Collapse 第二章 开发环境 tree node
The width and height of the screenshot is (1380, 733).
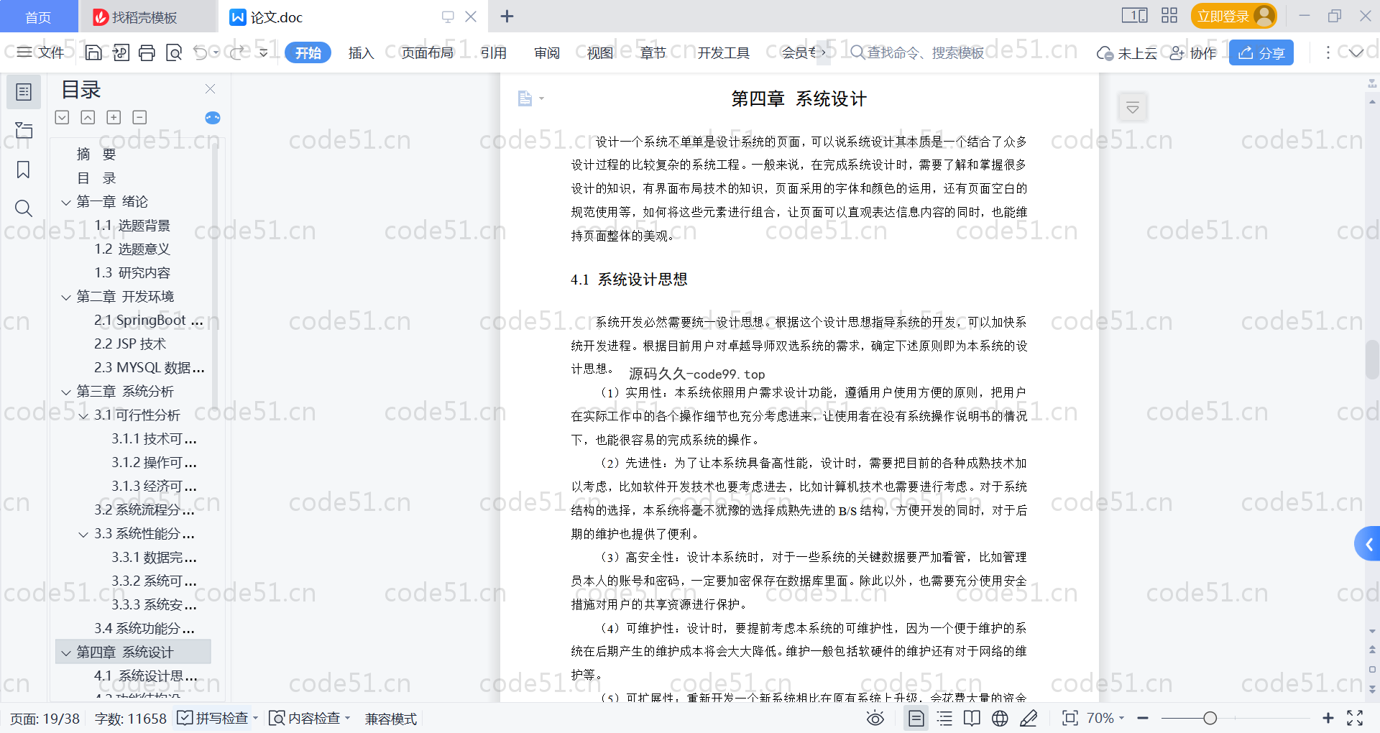[65, 297]
